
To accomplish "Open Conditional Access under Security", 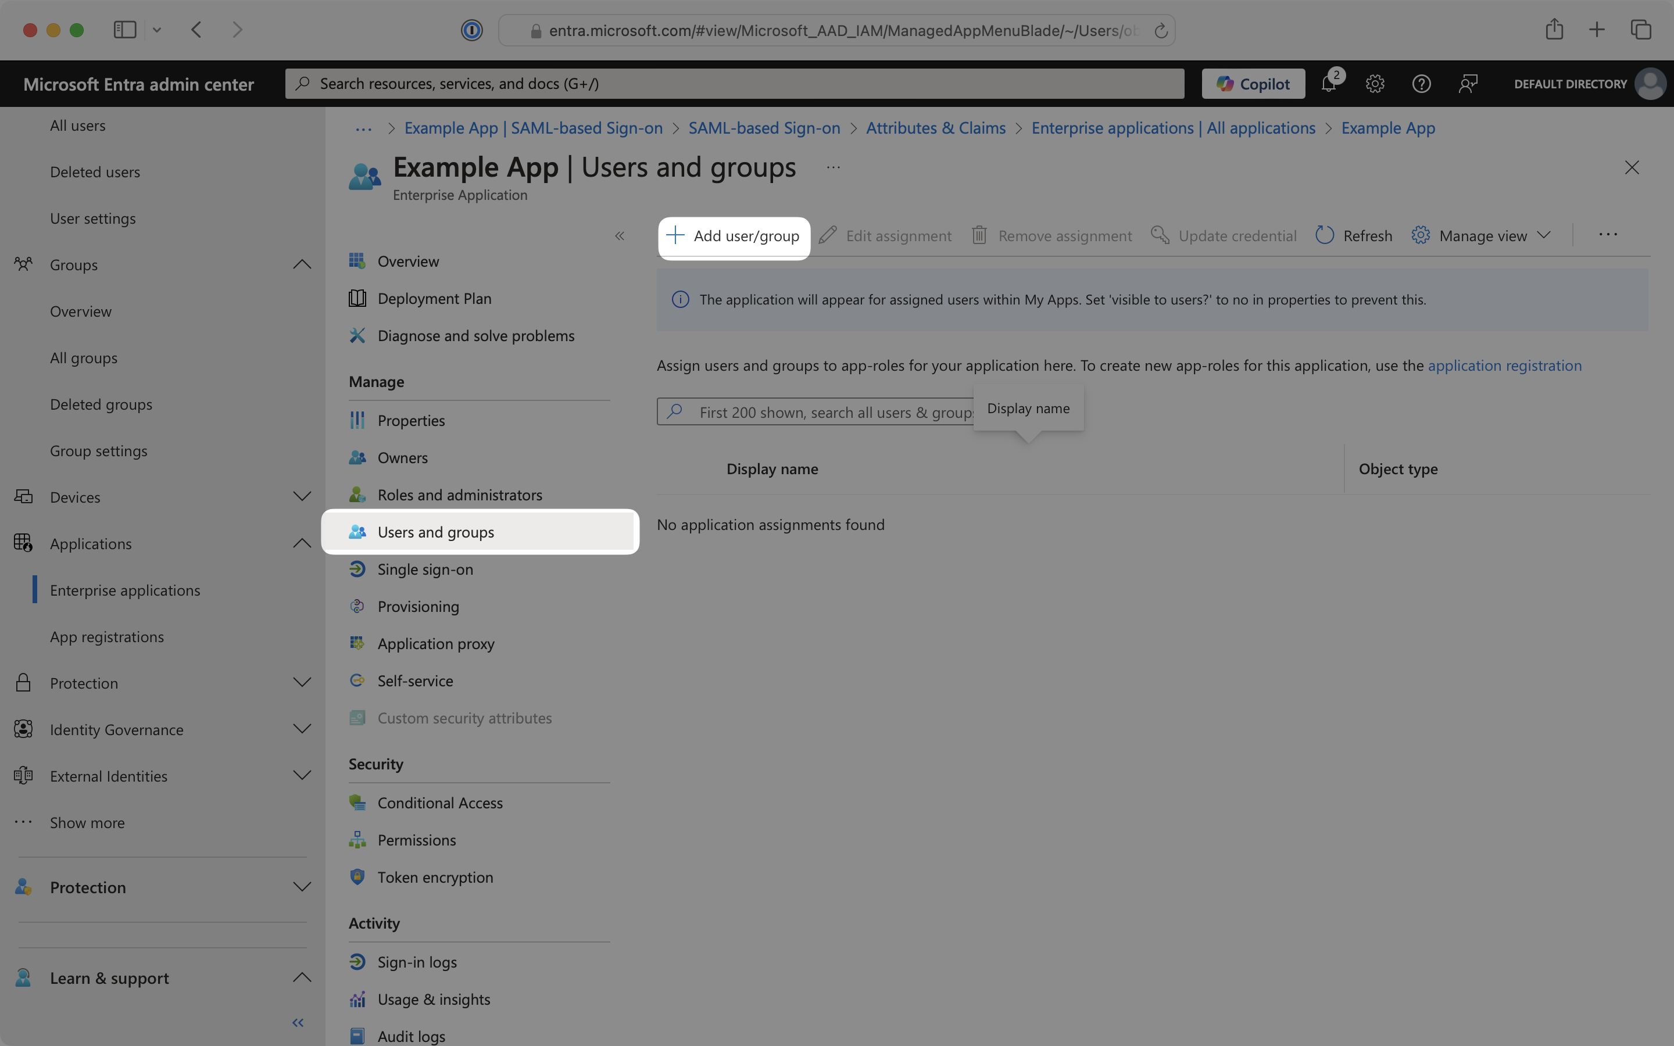I will pos(439,803).
